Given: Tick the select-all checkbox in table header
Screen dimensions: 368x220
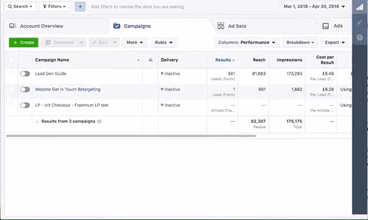Looking at the screenshot, I should [11, 60].
